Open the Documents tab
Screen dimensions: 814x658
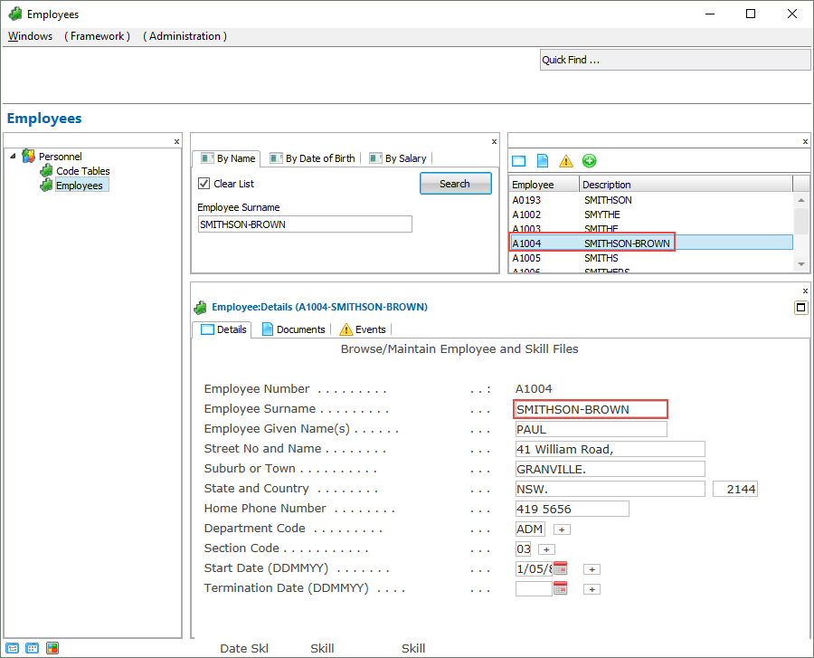click(293, 329)
